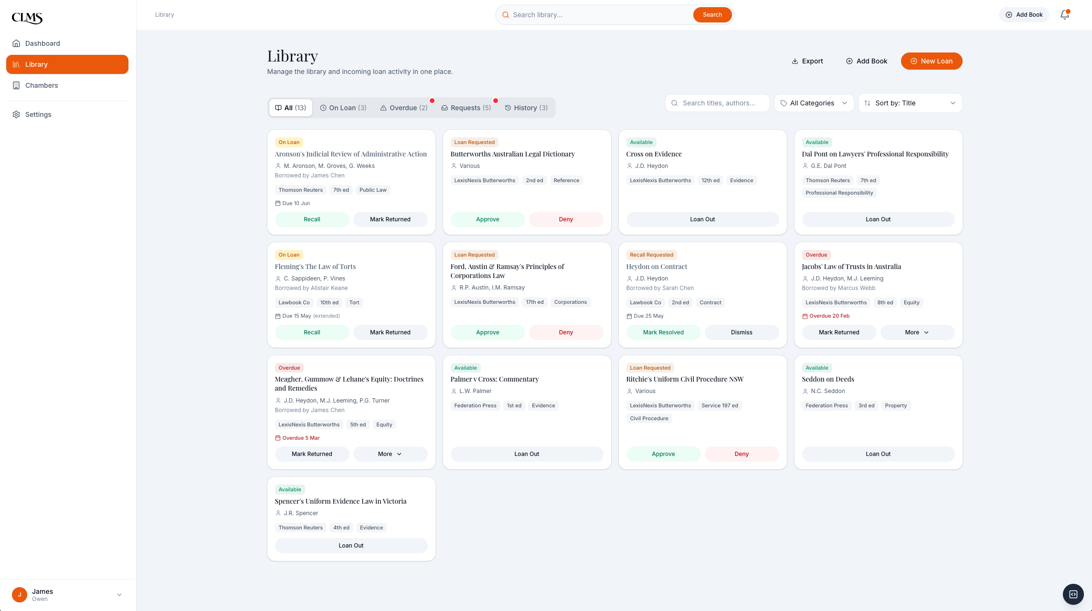This screenshot has height=611, width=1092.
Task: Loan Out Cross on Evidence
Action: tap(702, 219)
